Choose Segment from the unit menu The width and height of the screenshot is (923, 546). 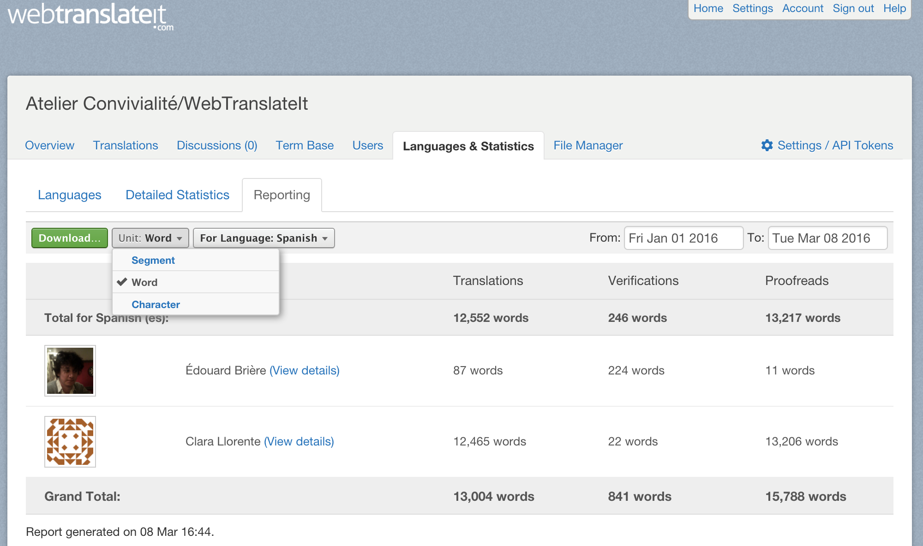pos(153,260)
